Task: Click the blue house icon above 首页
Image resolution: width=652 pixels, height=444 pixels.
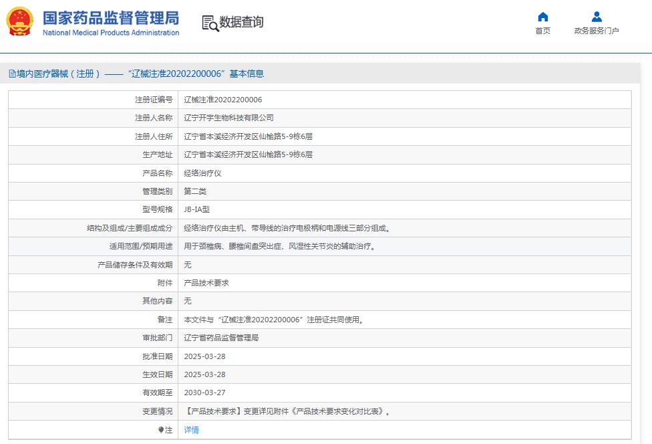Action: point(542,17)
